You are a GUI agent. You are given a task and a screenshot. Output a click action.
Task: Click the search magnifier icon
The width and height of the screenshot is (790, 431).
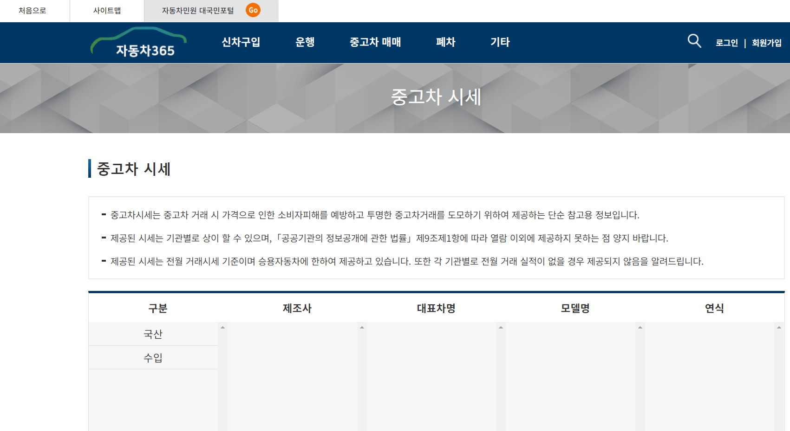pyautogui.click(x=694, y=41)
